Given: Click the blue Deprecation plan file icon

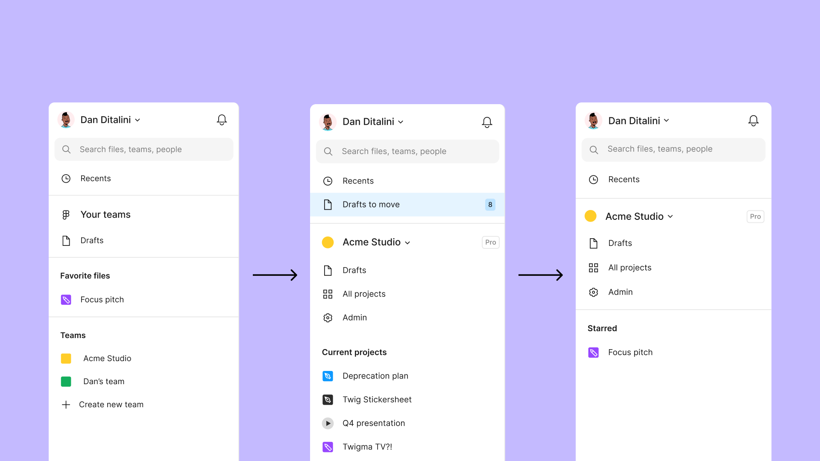Looking at the screenshot, I should click(328, 376).
